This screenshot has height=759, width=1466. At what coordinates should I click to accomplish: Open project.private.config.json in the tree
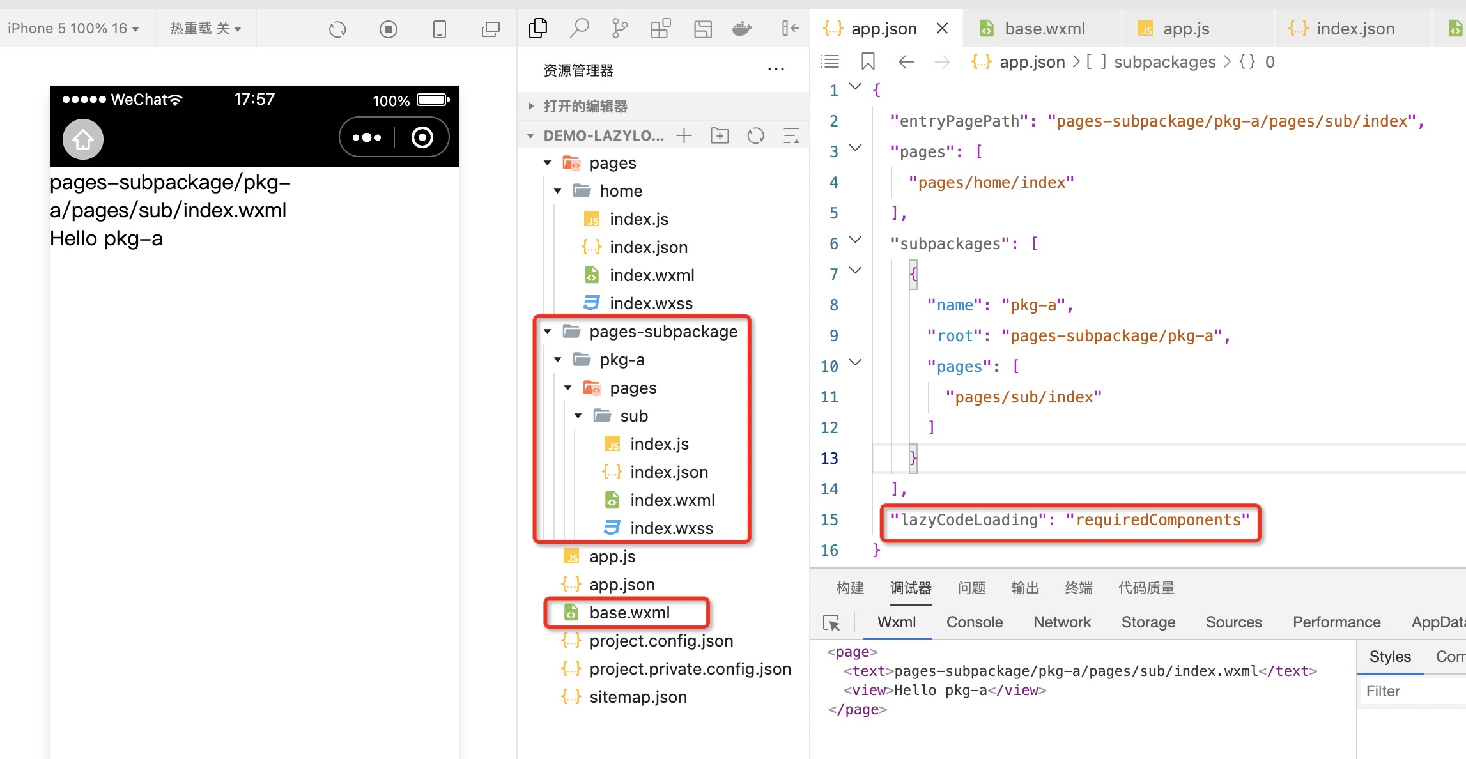[690, 669]
